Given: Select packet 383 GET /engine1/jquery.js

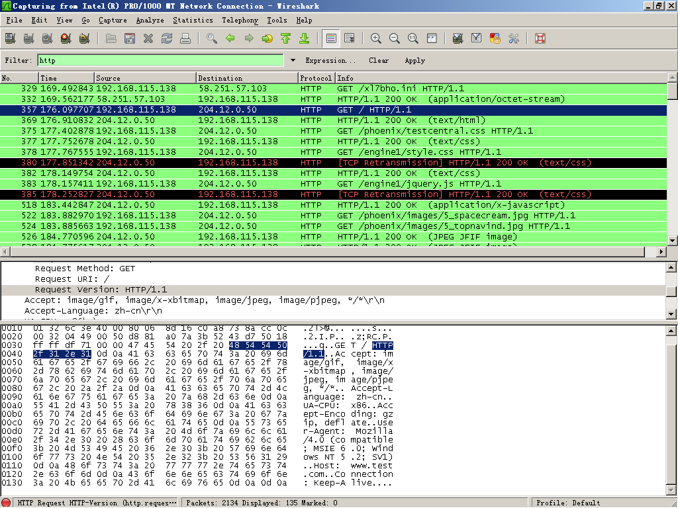Looking at the screenshot, I should coord(334,184).
